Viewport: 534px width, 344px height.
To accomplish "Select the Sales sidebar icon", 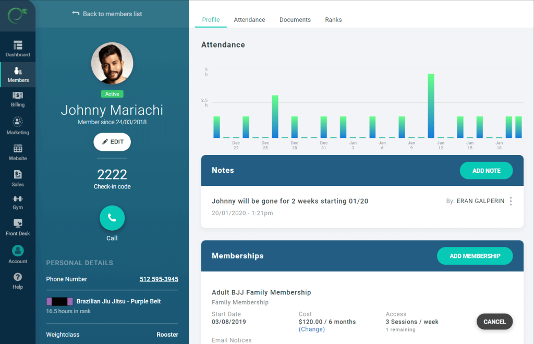I will [18, 174].
